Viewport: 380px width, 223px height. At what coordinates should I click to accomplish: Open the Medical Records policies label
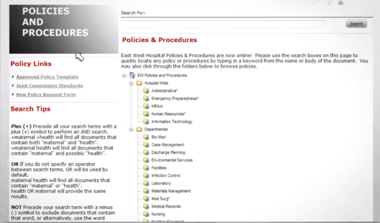[166, 206]
